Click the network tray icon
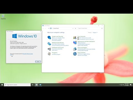The image size is (133, 100). [x=121, y=85]
